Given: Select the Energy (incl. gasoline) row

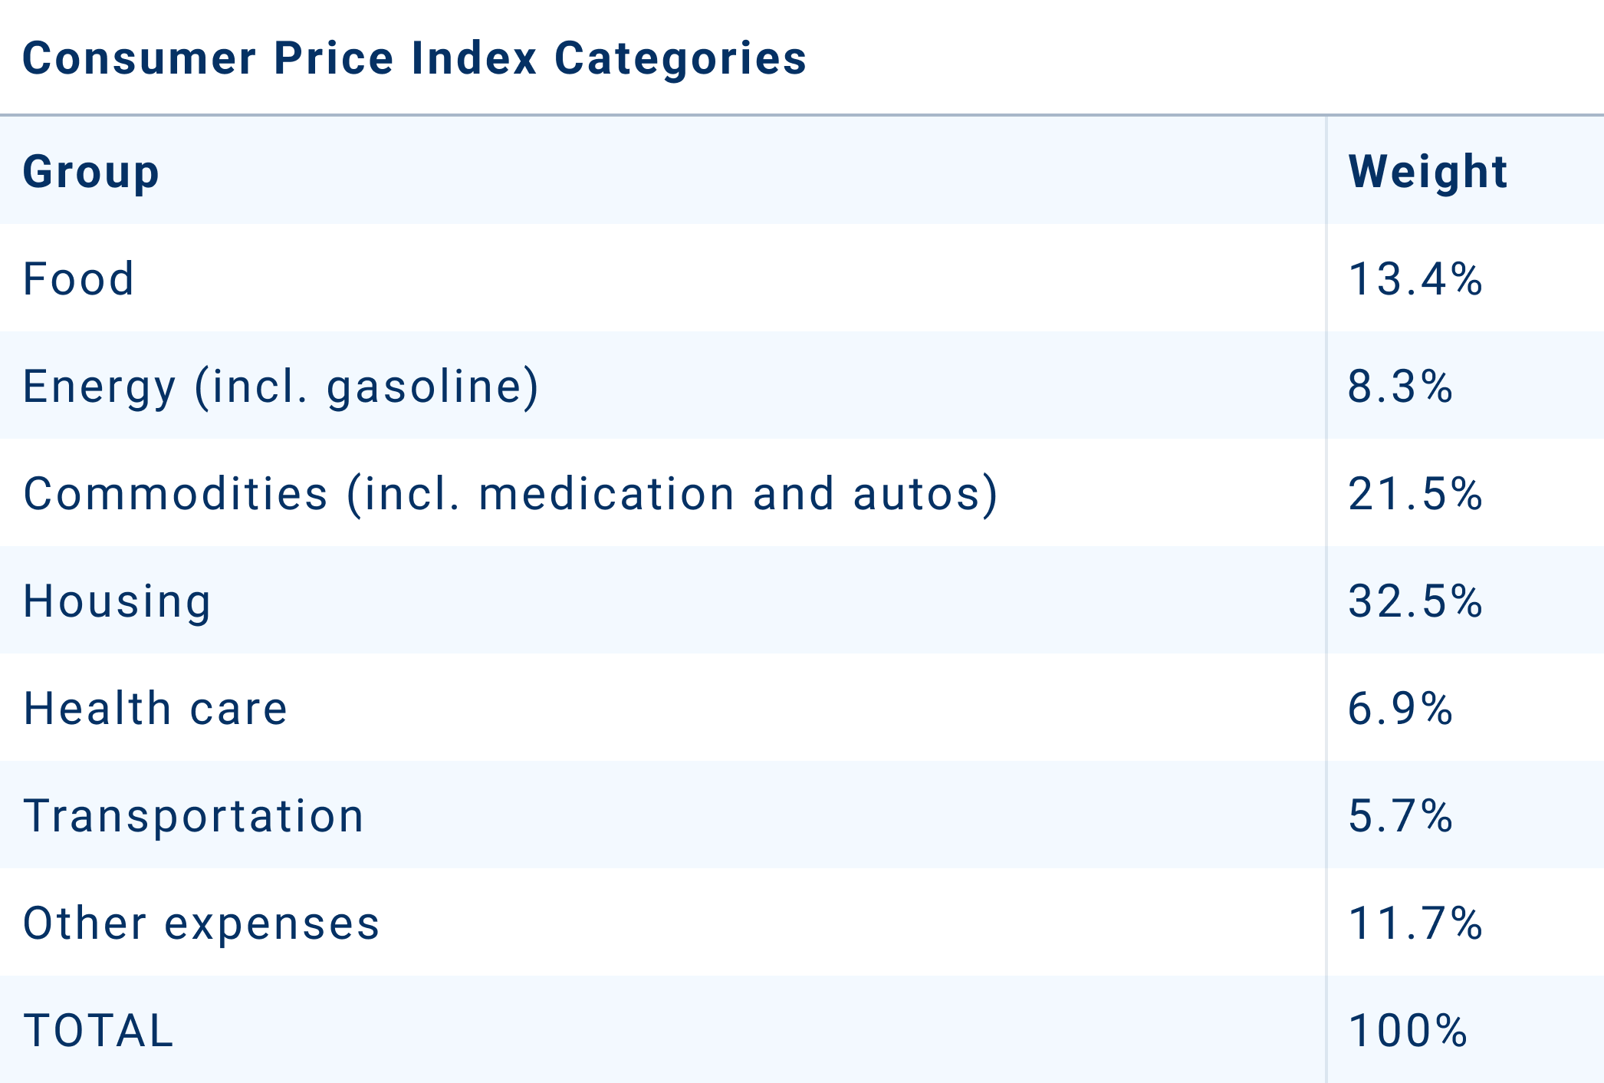Looking at the screenshot, I should [x=281, y=386].
